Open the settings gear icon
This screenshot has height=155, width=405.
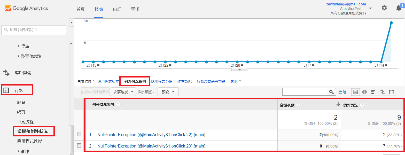(384, 8)
